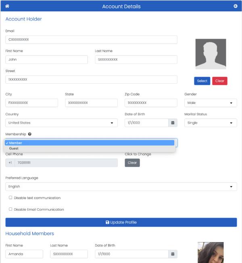Viewport: 242px width, 263px height.
Task: Tick Disable Email Communication checkbox
Action: point(10,209)
